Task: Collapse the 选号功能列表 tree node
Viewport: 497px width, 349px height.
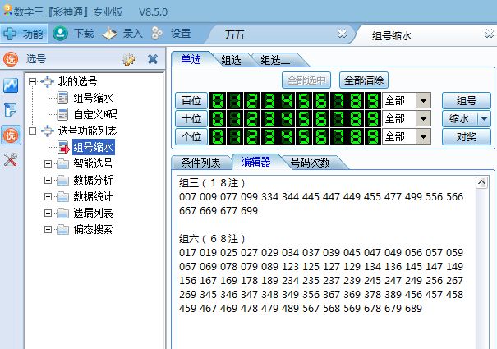Action: pyautogui.click(x=32, y=131)
